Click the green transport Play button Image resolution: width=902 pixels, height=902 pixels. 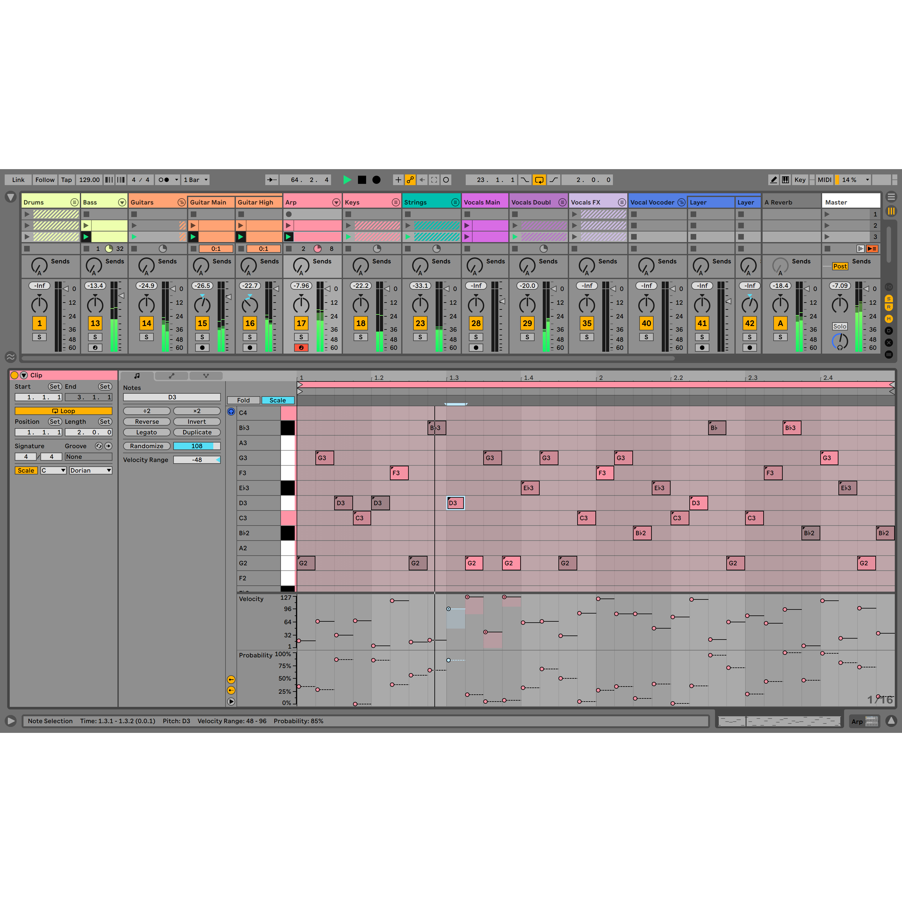coord(347,180)
